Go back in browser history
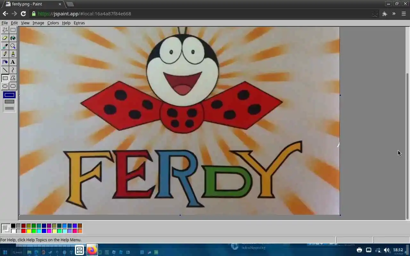 [x=5, y=14]
